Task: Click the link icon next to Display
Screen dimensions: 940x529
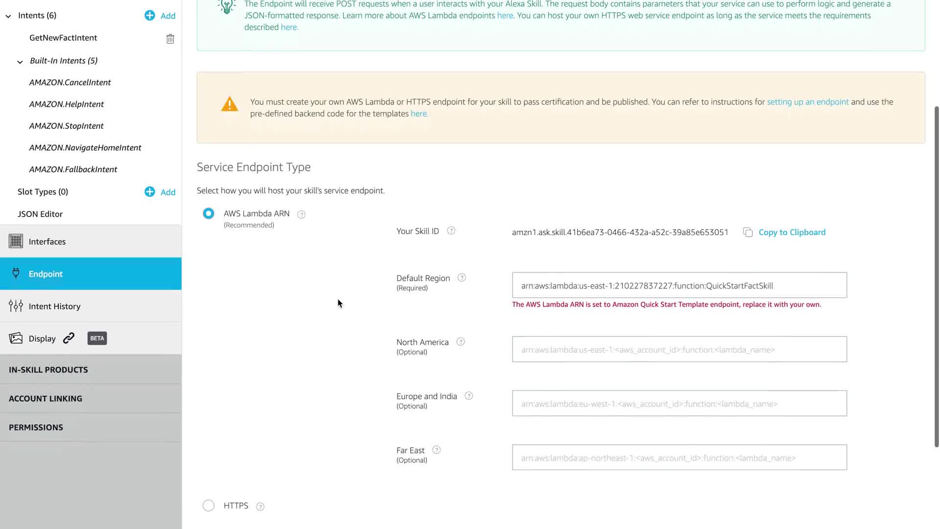Action: [x=69, y=338]
